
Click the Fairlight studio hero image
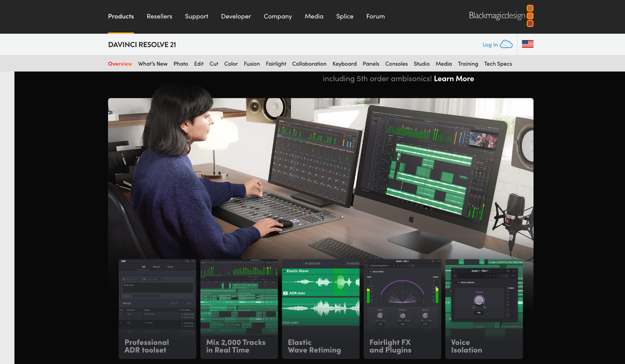[x=320, y=177]
